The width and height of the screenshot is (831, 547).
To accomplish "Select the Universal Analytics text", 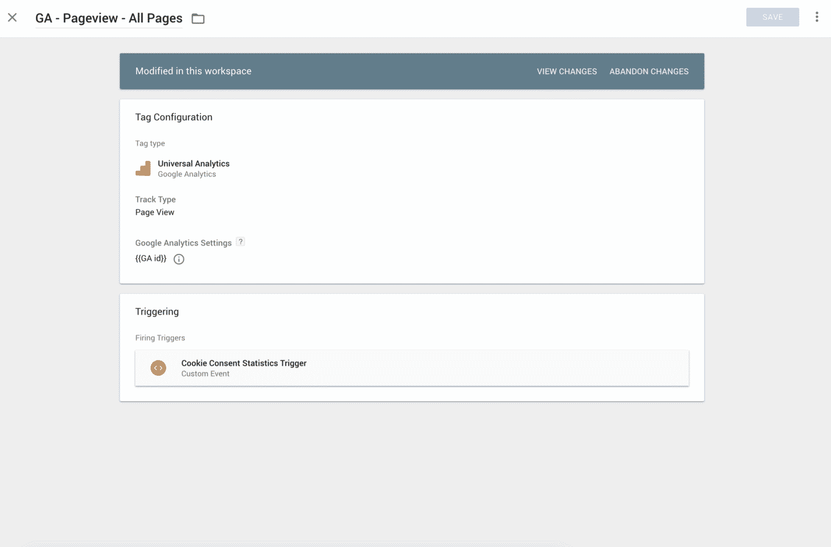I will pos(194,163).
